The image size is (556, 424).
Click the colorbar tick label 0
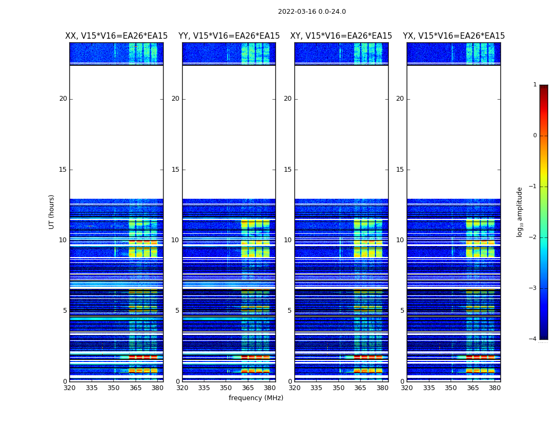[535, 136]
